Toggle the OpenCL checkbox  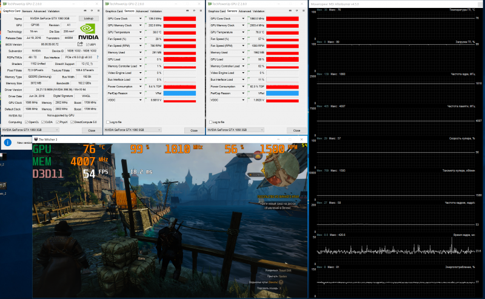pyautogui.click(x=27, y=122)
